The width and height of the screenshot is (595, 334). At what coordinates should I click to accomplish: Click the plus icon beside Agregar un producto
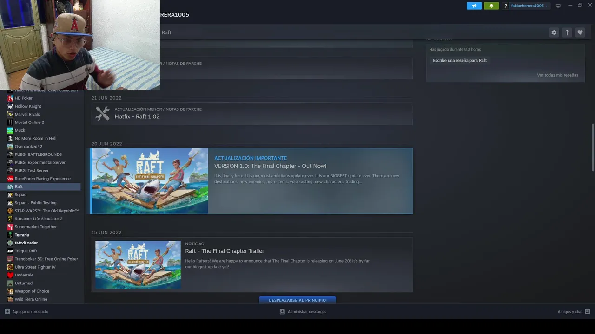[7, 312]
